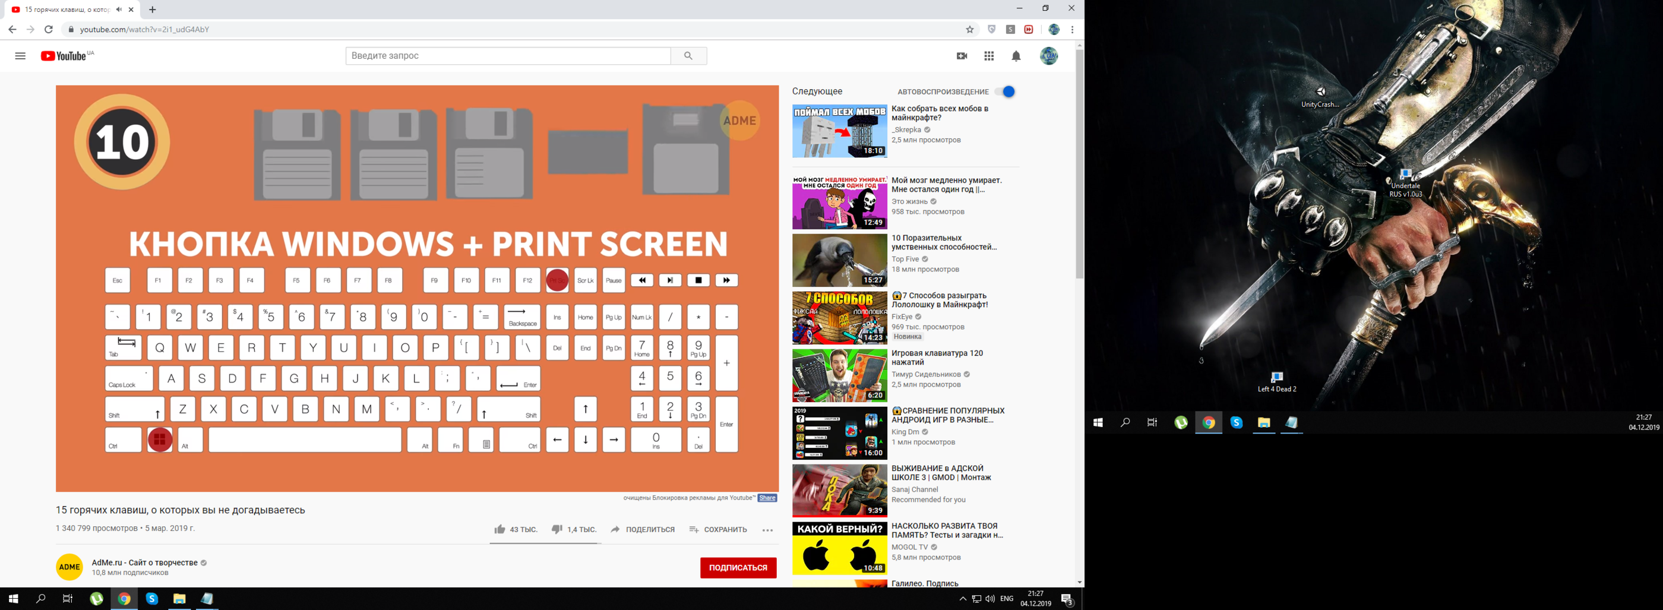
Task: Click the 'Мой мозг медленно умирает' thumbnail
Action: pos(840,203)
